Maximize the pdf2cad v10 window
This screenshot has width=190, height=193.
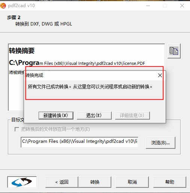pyautogui.click(x=165, y=6)
